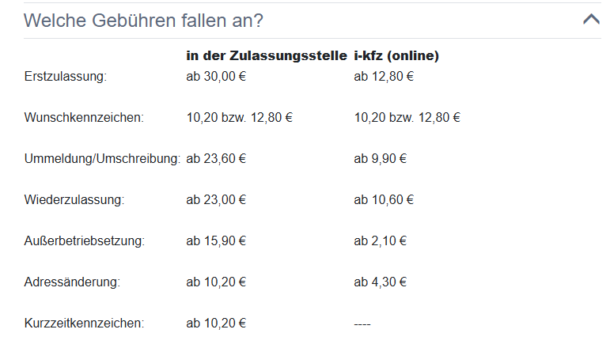
Task: Click the 'ab 30,00 €' Erstzulassung fee
Action: [x=216, y=76]
